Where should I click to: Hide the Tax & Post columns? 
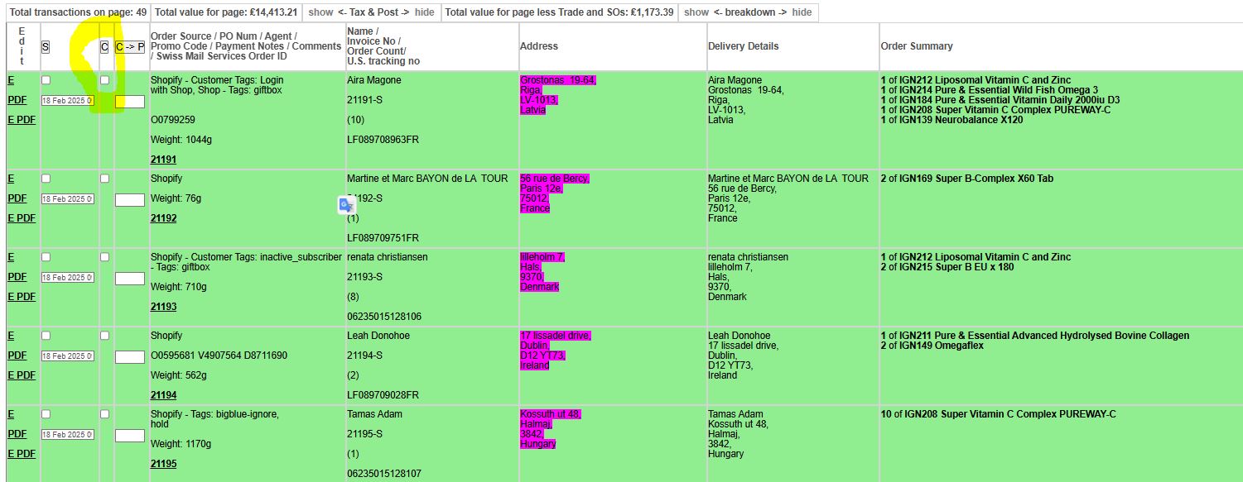click(424, 12)
